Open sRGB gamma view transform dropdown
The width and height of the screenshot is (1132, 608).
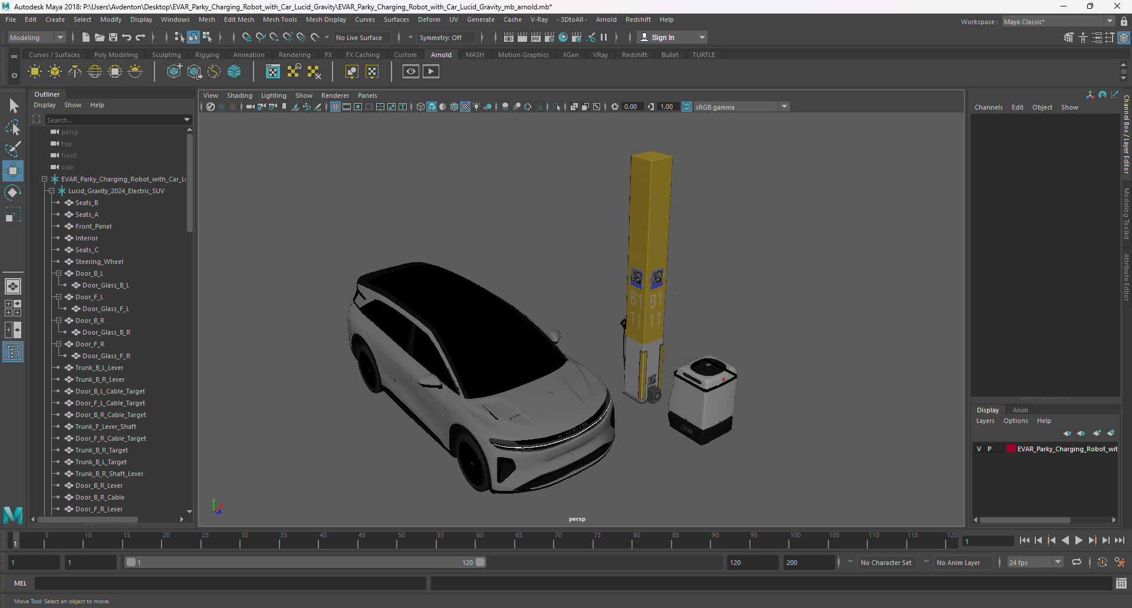point(741,107)
